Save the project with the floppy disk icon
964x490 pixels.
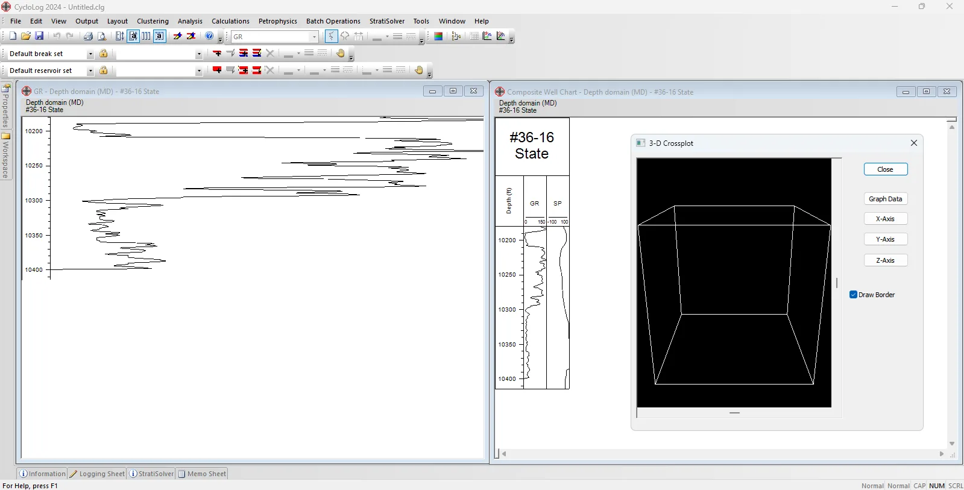point(39,36)
